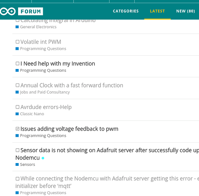Open the FORUM home badge

point(31,11)
